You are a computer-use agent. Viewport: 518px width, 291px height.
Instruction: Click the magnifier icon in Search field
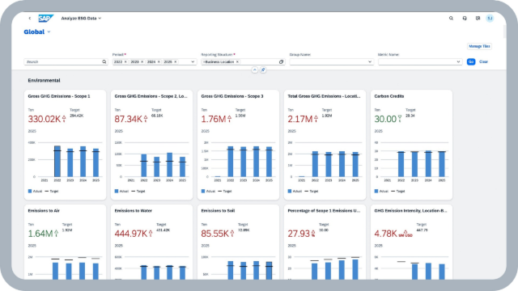(104, 61)
